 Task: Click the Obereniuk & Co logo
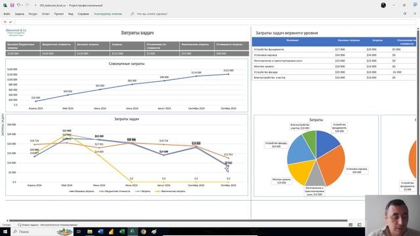16,32
